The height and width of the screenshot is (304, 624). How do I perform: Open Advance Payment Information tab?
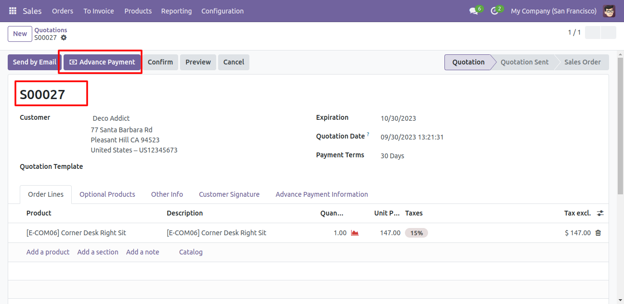pyautogui.click(x=322, y=194)
